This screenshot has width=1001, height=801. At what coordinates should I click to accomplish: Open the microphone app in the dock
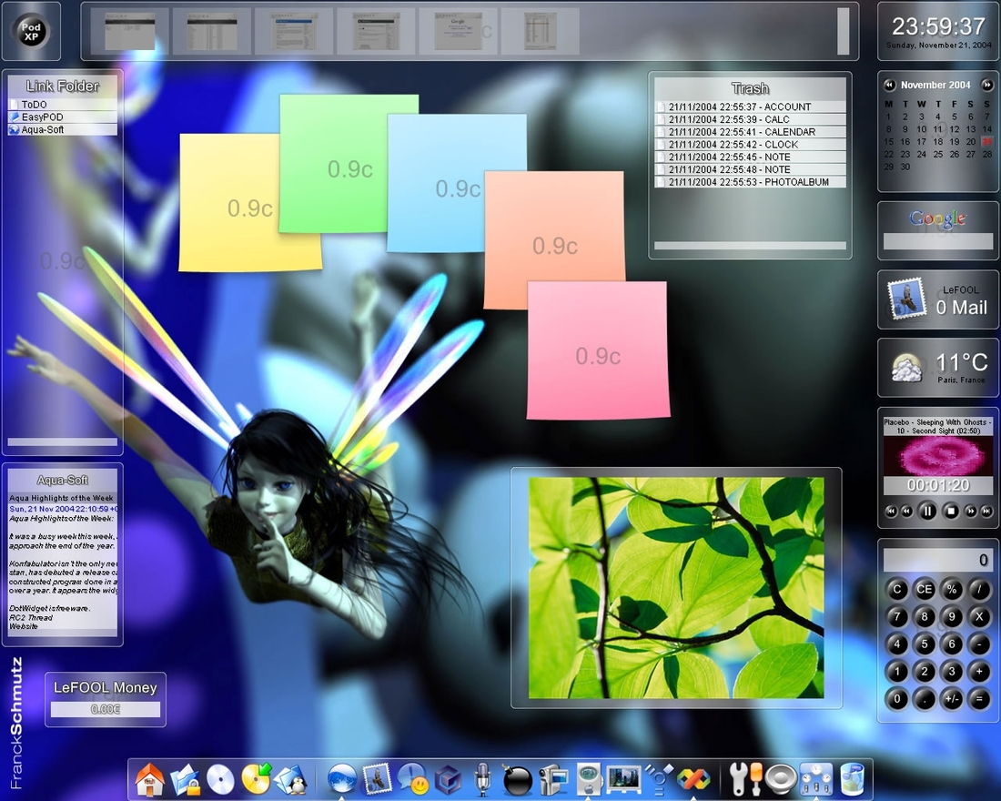pos(482,779)
